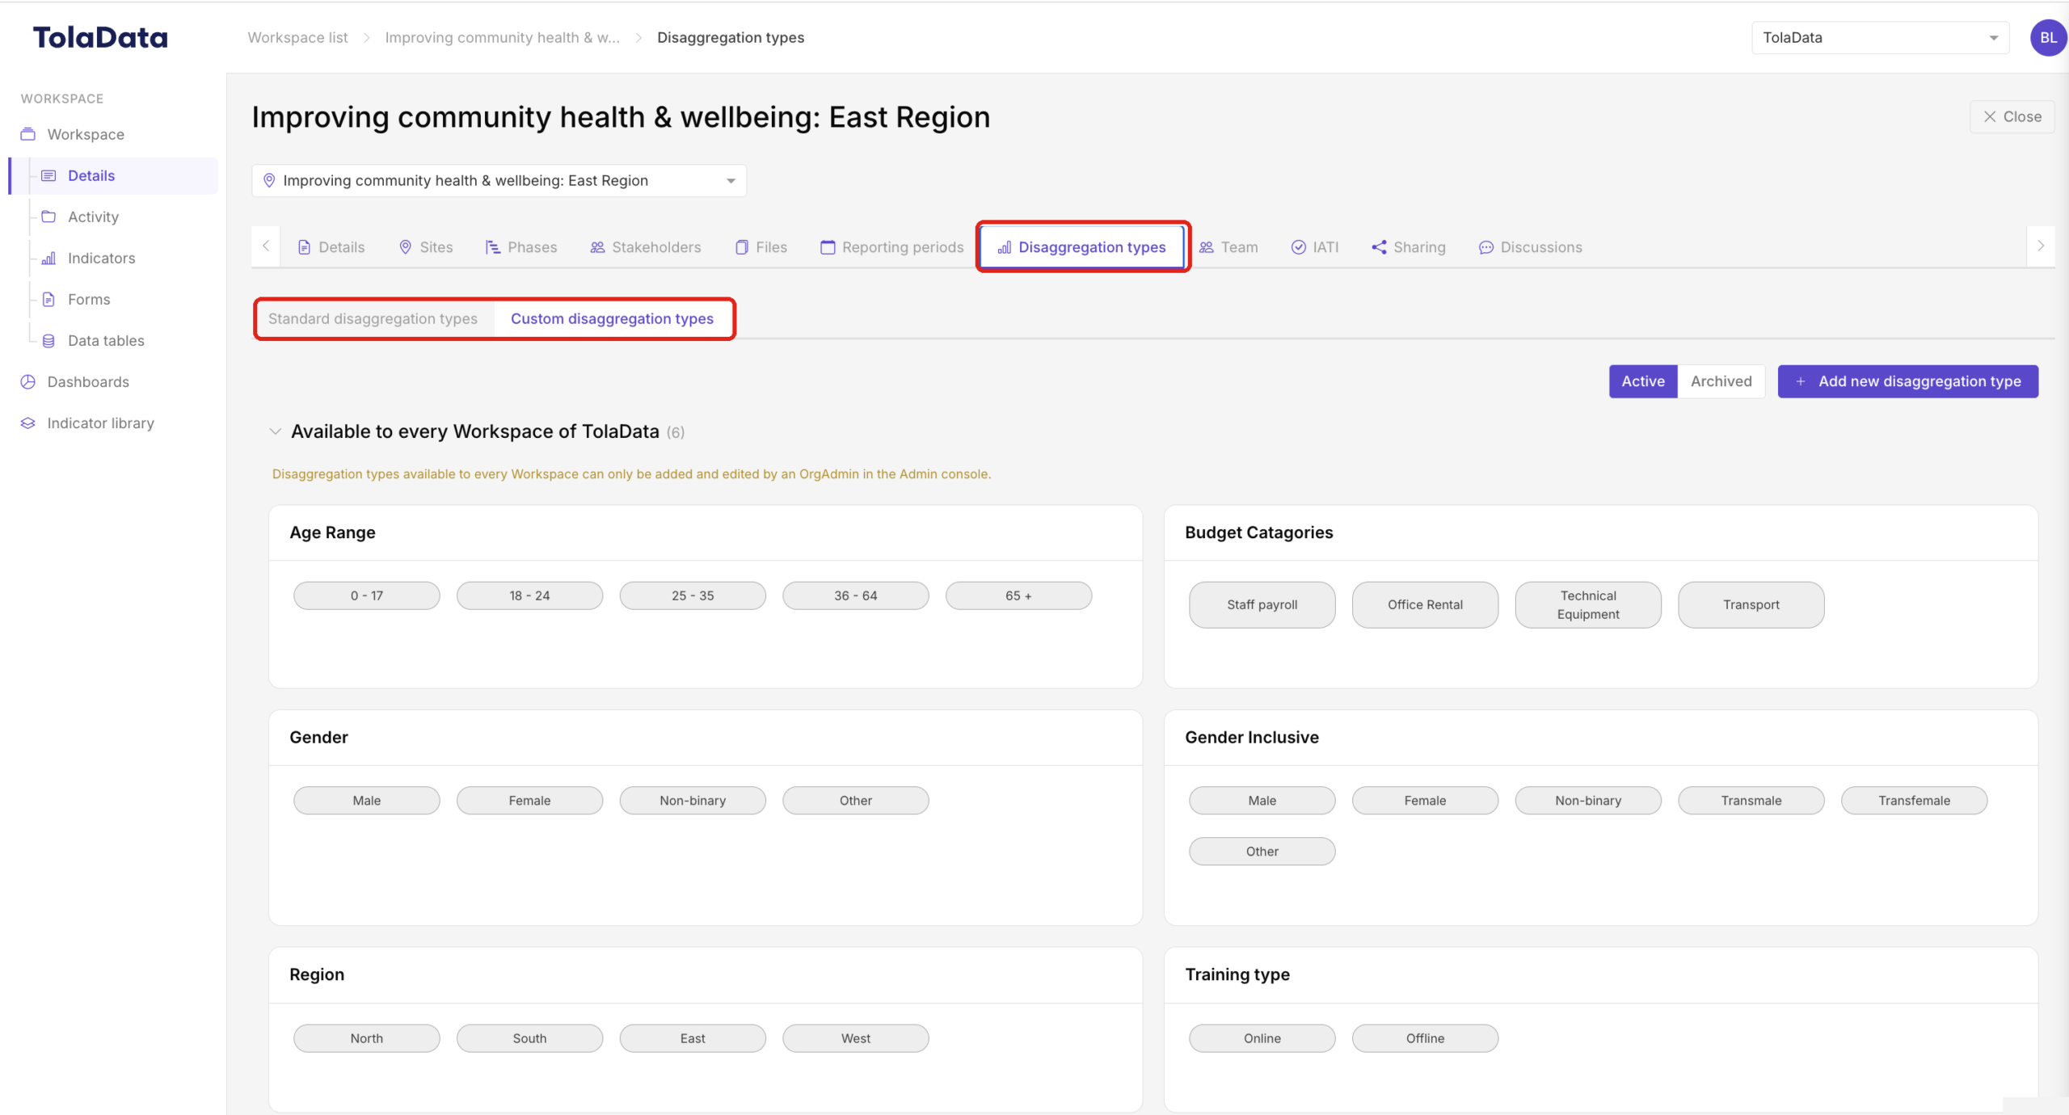The width and height of the screenshot is (2069, 1115).
Task: Go to Indicators in the sidebar
Action: [101, 258]
